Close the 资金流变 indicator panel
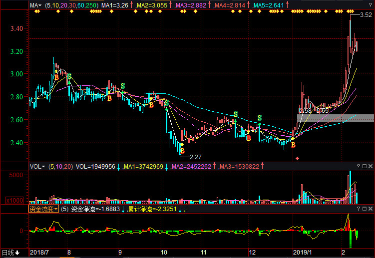The image size is (375, 258). [371, 209]
